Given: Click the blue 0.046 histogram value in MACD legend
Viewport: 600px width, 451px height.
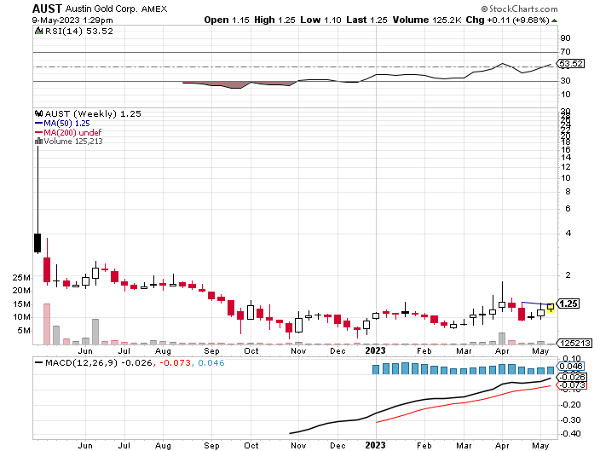Looking at the screenshot, I should [x=211, y=362].
